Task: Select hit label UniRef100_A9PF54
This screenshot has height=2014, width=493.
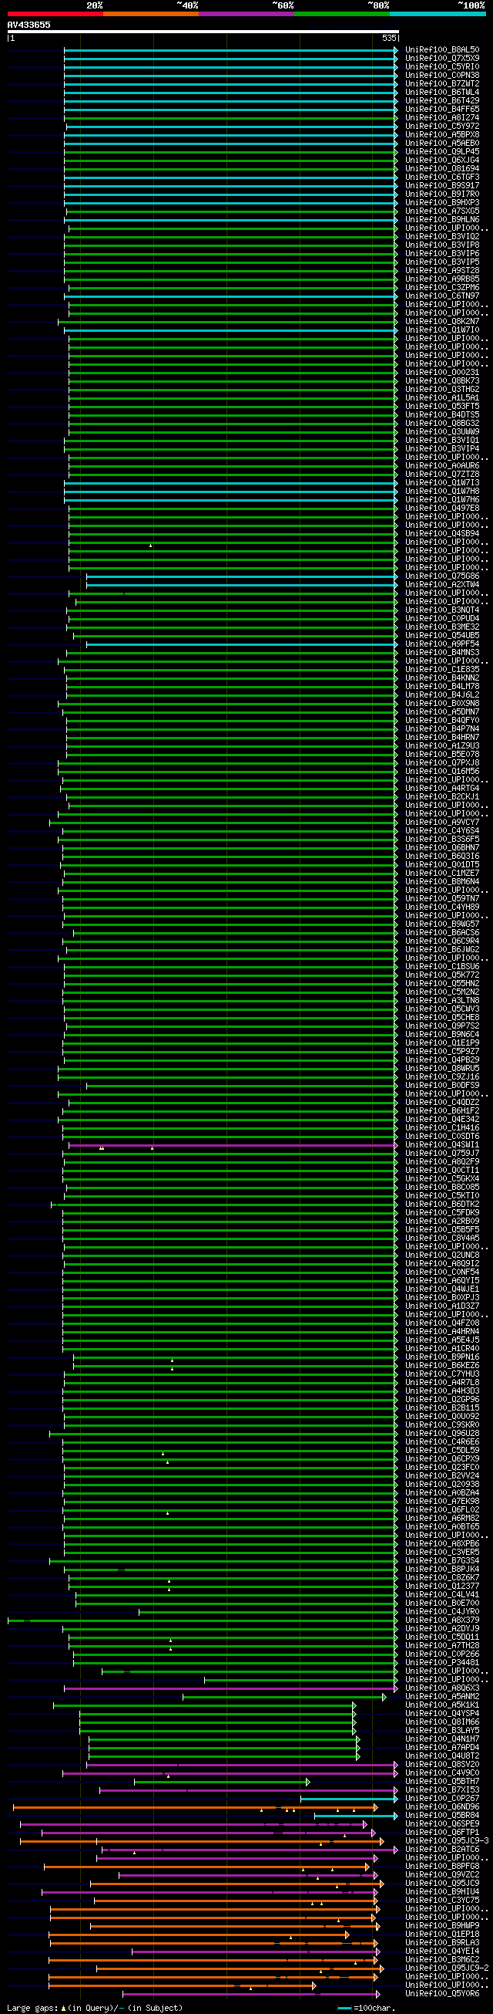Action: pos(442,644)
